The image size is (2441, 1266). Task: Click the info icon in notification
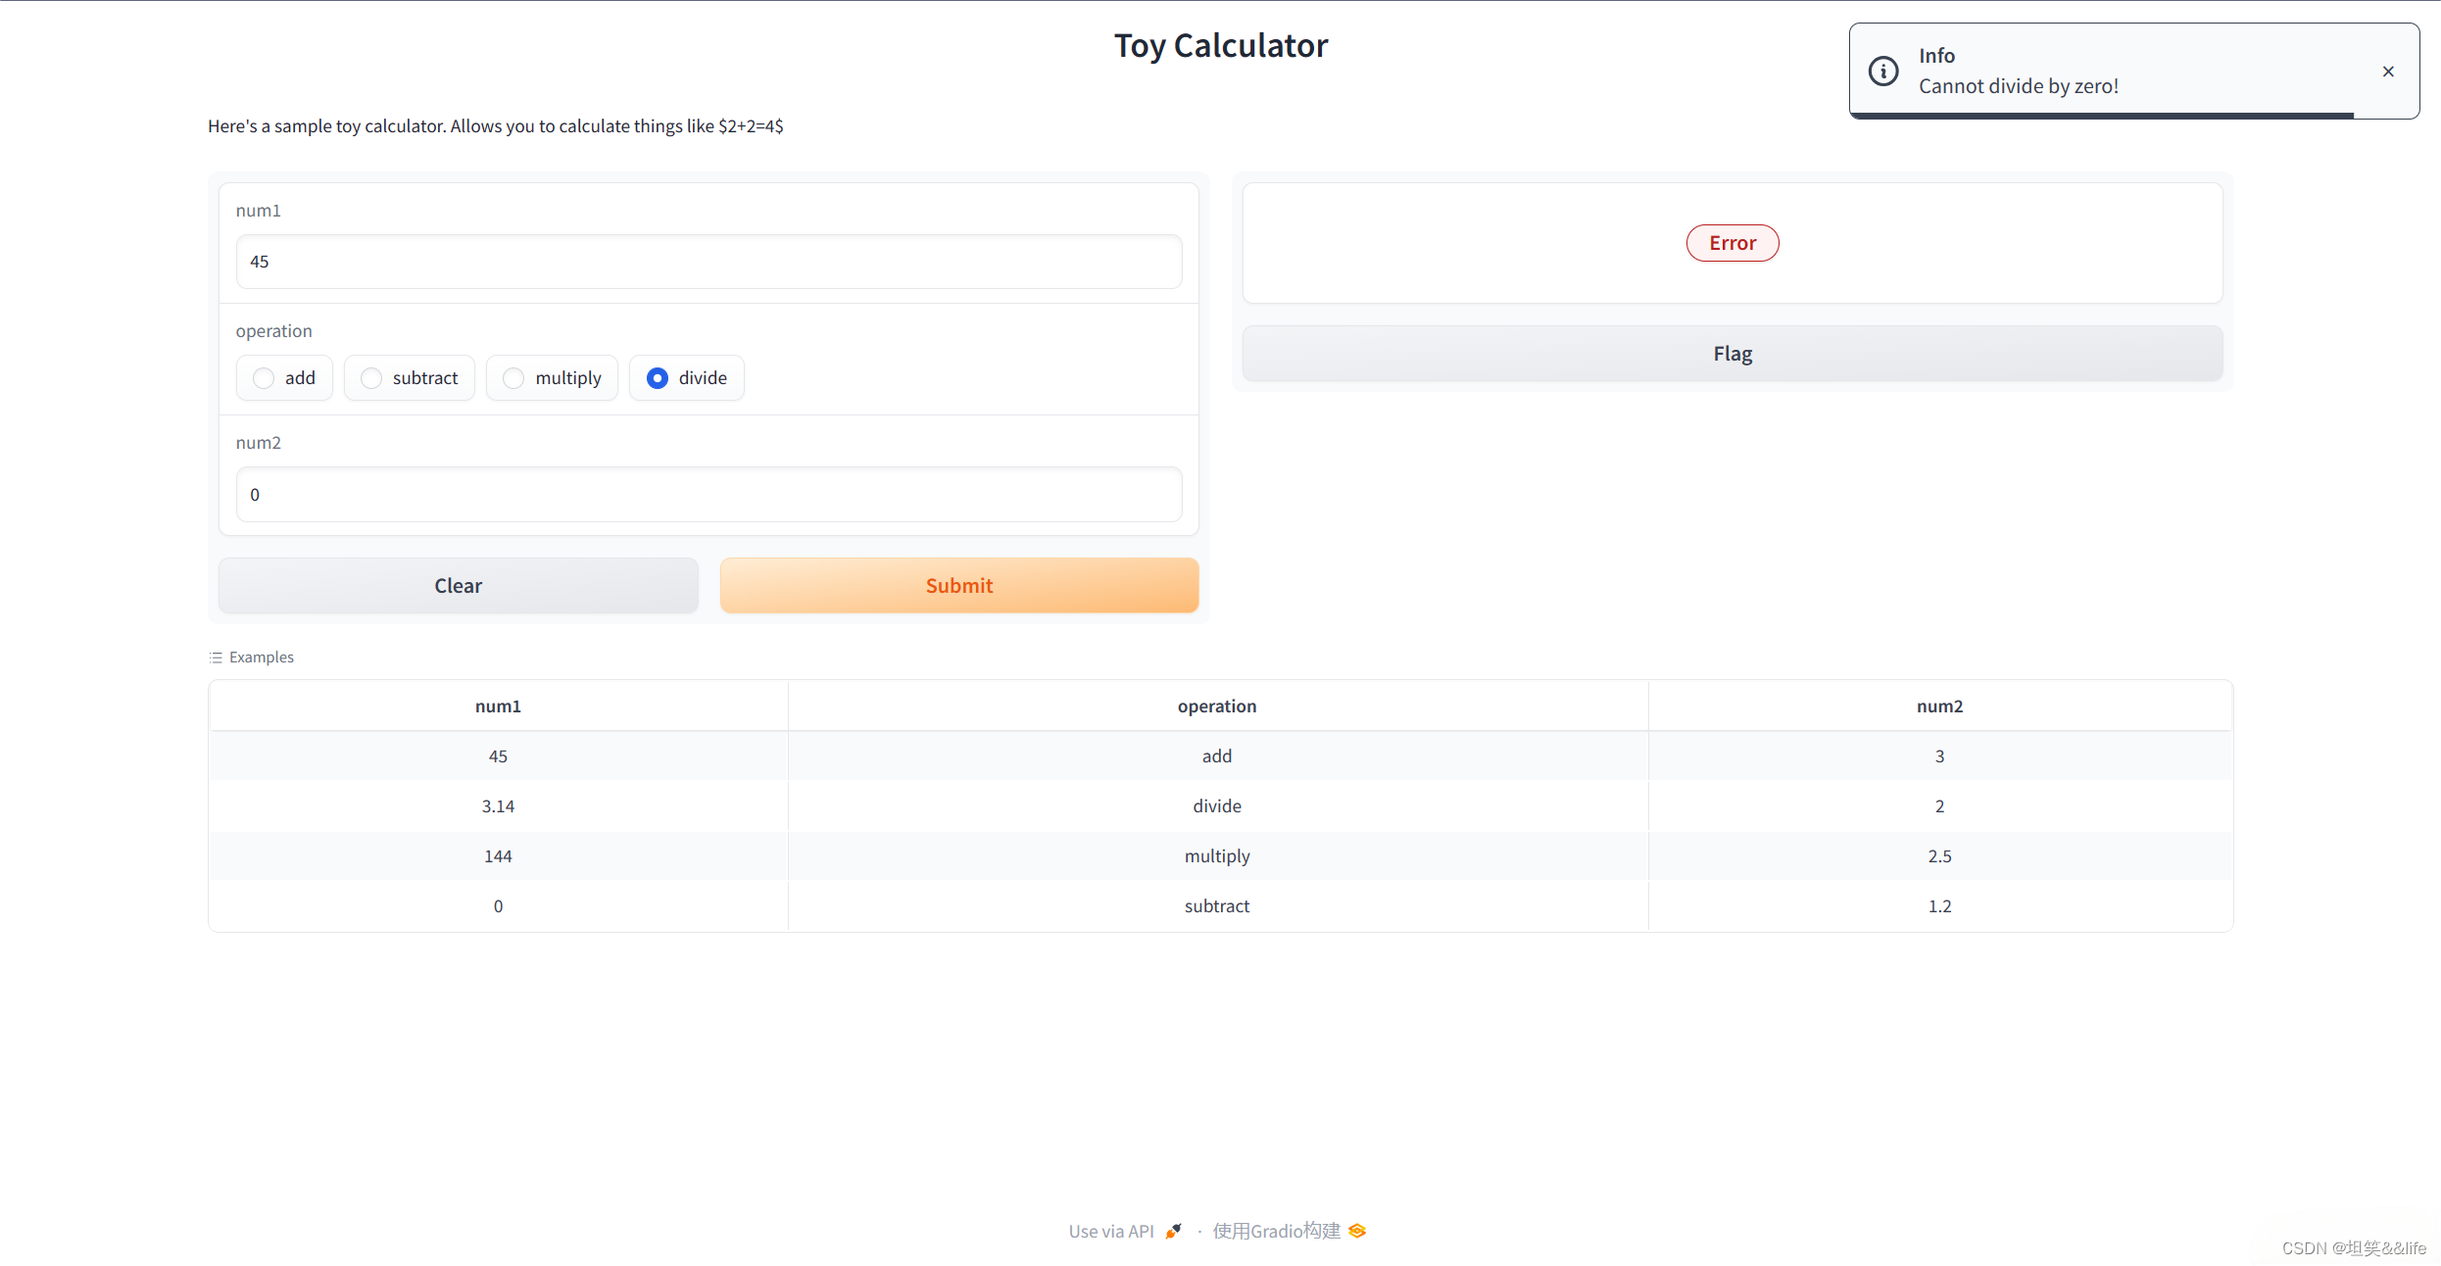point(1880,72)
